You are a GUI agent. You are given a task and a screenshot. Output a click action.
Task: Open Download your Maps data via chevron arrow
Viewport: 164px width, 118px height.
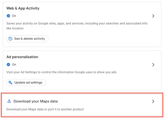[153, 101]
